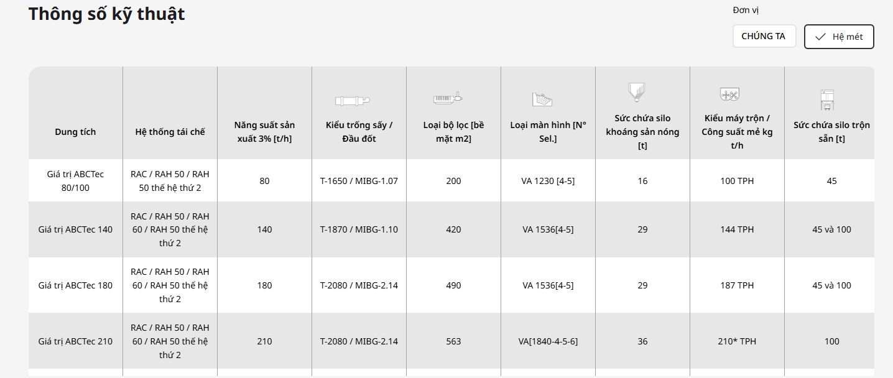
Task: Click the Thông số kỹ thuật heading
Action: [x=106, y=14]
